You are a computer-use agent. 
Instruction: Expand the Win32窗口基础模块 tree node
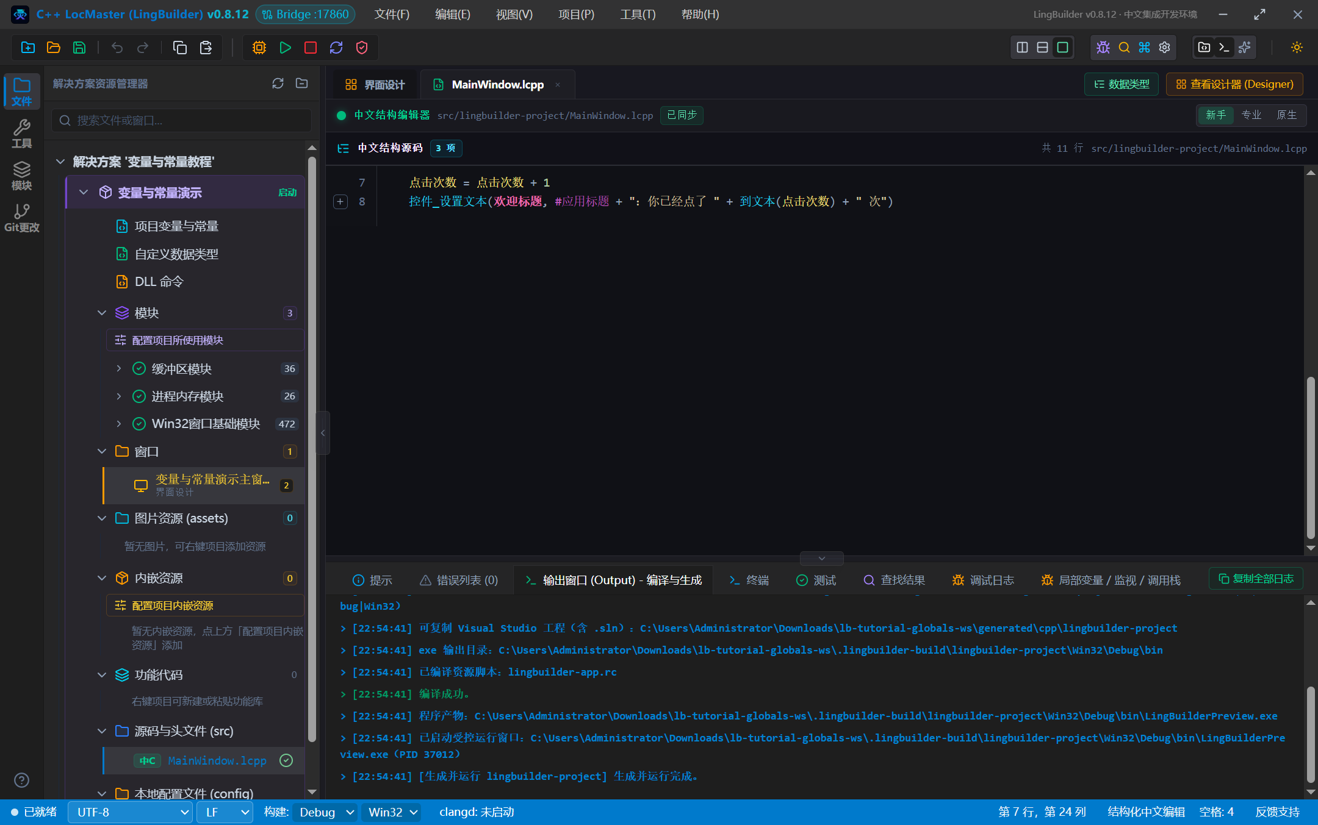[x=118, y=424]
